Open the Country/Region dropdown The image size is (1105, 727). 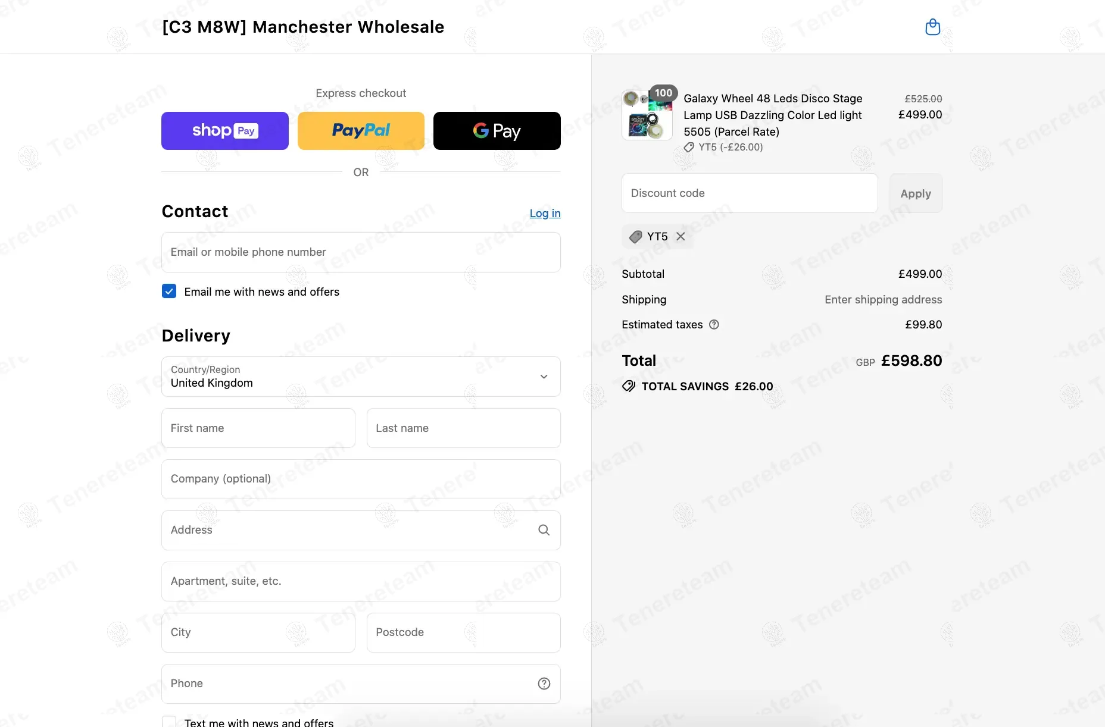[361, 377]
